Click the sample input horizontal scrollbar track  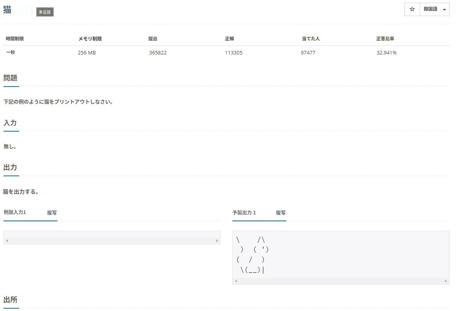pyautogui.click(x=112, y=240)
